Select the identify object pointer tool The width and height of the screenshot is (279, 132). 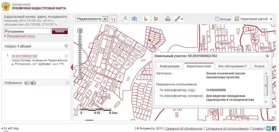coord(113,19)
